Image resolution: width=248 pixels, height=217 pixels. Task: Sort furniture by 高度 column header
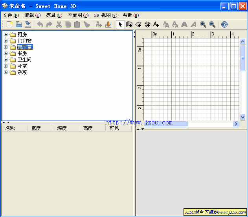tap(93, 128)
